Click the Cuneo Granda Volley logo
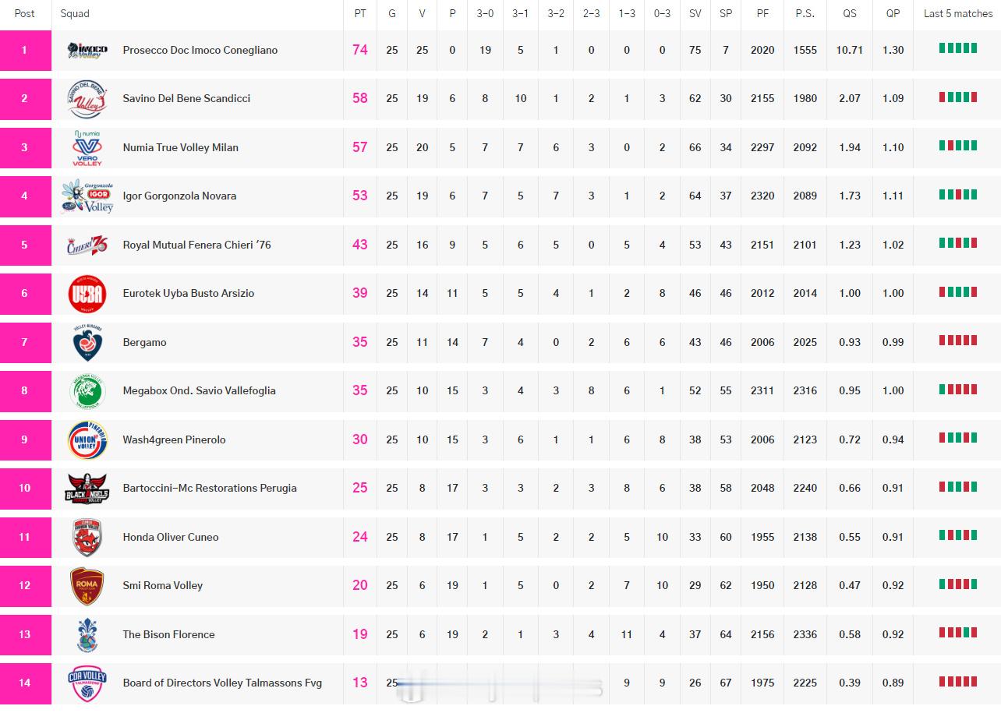The height and width of the screenshot is (713, 1001). (x=87, y=538)
